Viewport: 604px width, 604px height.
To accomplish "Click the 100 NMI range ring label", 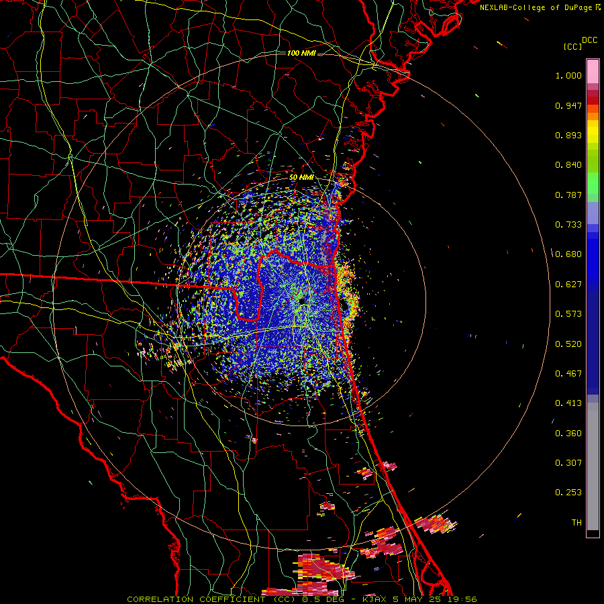I will coord(301,53).
